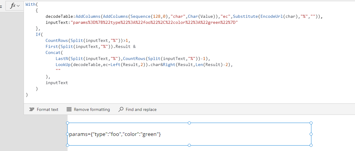The image size is (355, 151).
Task: Click the bottom-center resize handle of label
Action: pyautogui.click(x=189, y=145)
